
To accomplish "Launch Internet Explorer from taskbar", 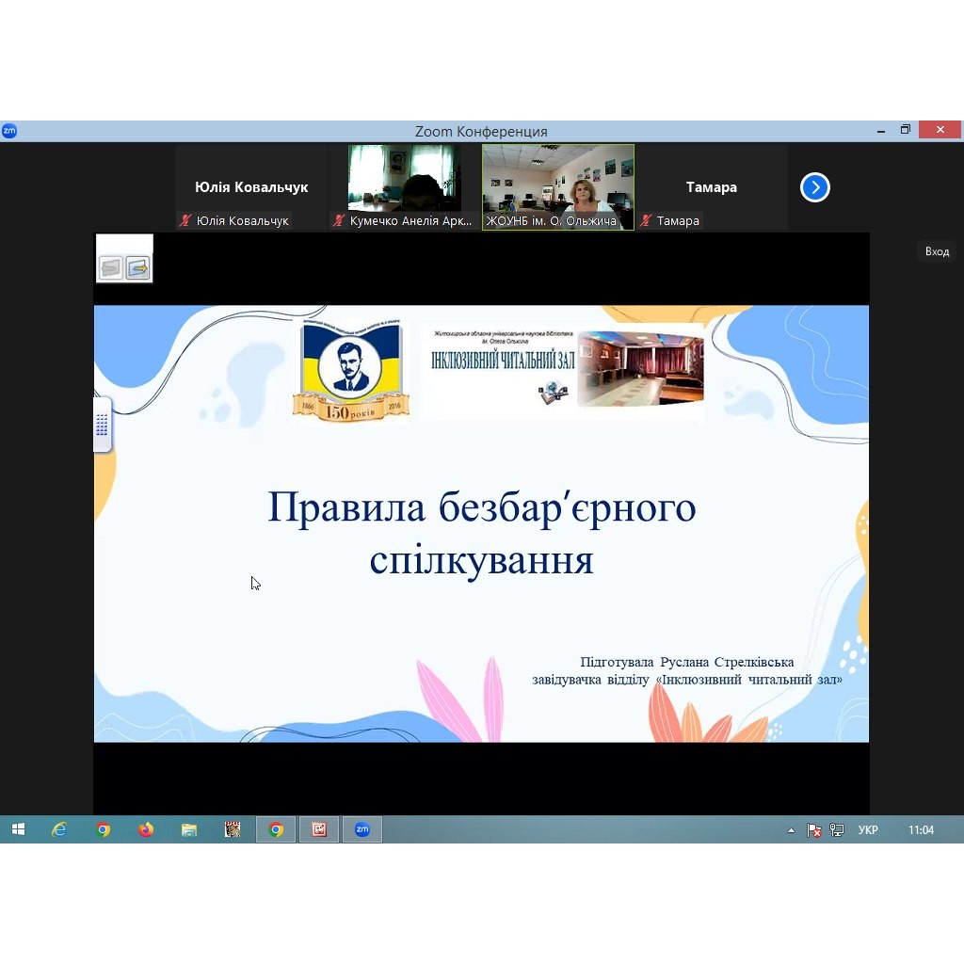I will pyautogui.click(x=59, y=829).
